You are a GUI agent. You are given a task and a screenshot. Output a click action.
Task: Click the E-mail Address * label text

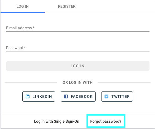(x=20, y=28)
